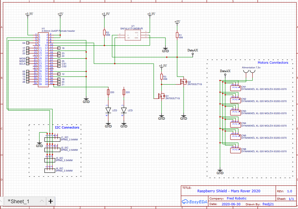This screenshot has height=209, width=298.
Task: Select the +3.3V flag above R3
Action: pyautogui.click(x=163, y=66)
